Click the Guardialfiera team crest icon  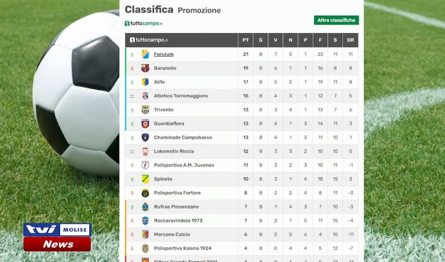(x=145, y=124)
